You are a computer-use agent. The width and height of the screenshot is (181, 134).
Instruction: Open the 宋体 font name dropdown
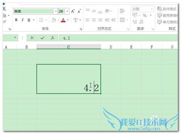click(x=56, y=11)
